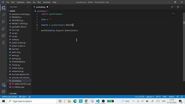Open the Help menu
The height and width of the screenshot is (104, 185).
[54, 2]
